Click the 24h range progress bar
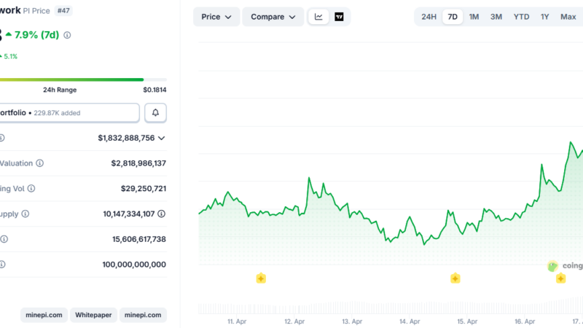583x328 pixels. pyautogui.click(x=83, y=79)
